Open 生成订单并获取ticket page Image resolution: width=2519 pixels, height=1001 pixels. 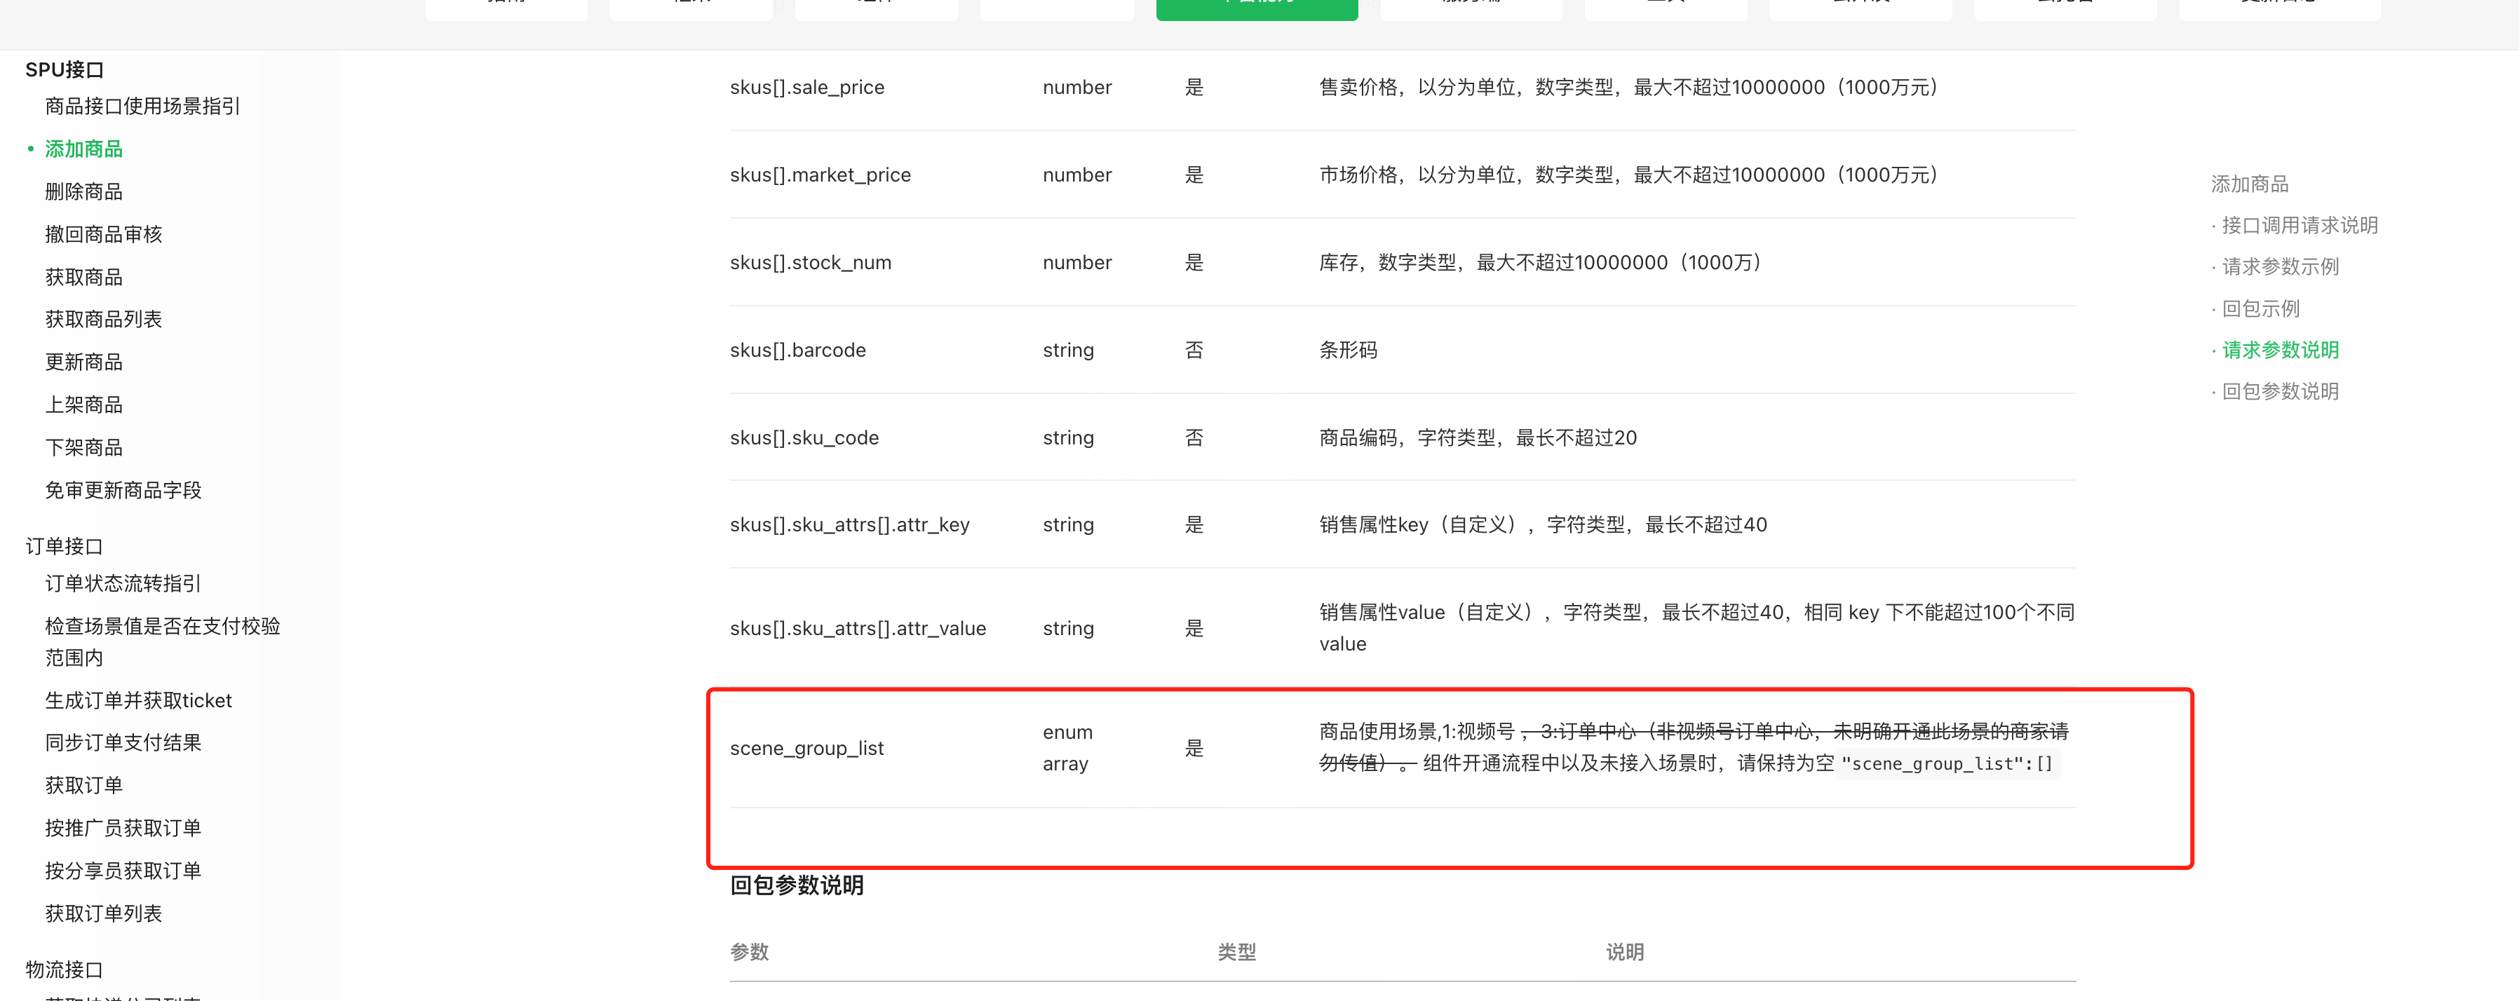click(138, 701)
